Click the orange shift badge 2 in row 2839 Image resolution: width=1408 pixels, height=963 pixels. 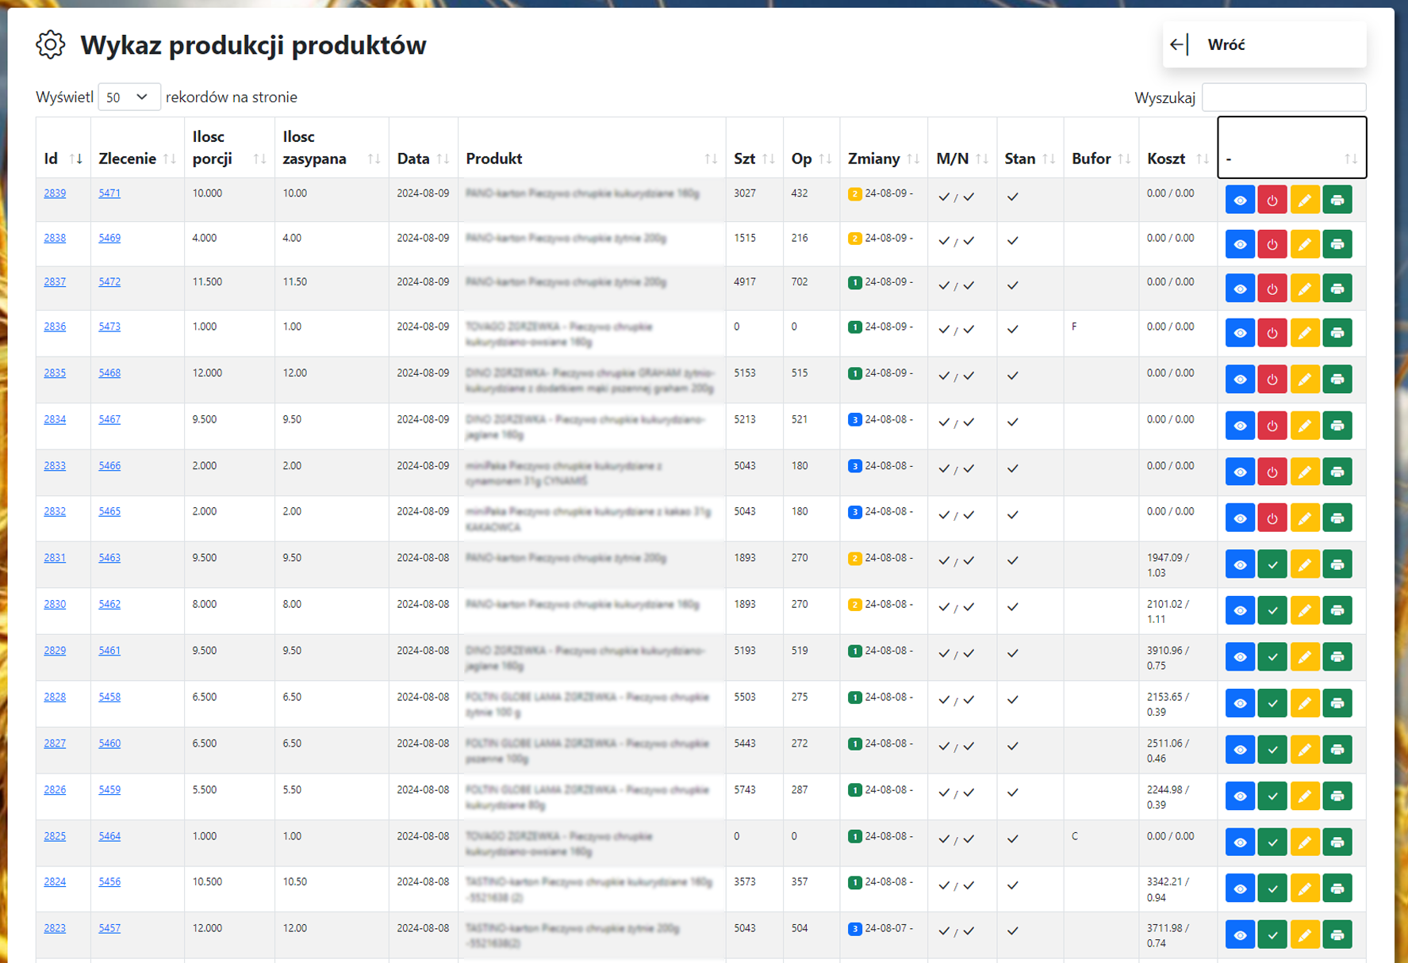tap(854, 194)
